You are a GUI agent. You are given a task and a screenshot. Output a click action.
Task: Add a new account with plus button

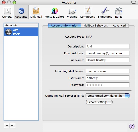[x=7, y=125]
